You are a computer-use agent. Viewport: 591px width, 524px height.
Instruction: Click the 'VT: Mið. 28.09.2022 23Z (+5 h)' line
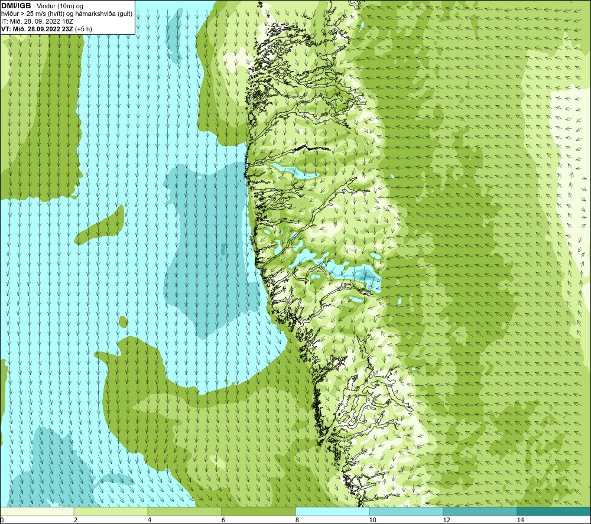point(46,28)
